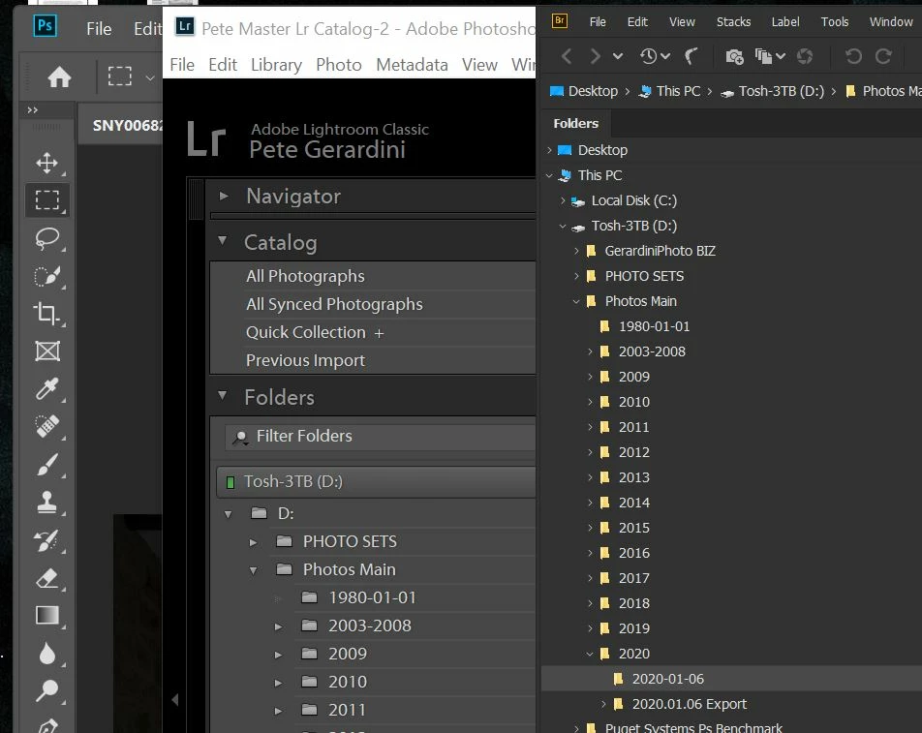Click the Filter Folders search field
The height and width of the screenshot is (733, 922).
point(380,437)
